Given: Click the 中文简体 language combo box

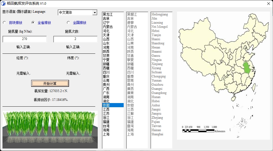Looking at the screenshot, I should pos(75,12).
